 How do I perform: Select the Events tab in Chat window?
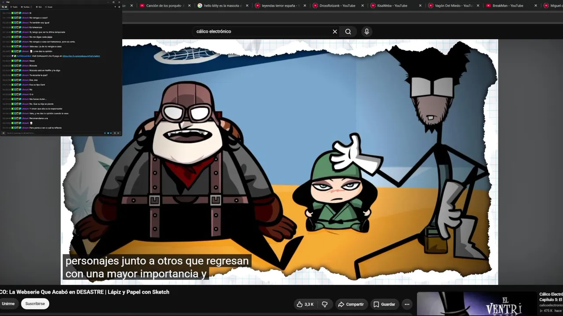point(49,7)
